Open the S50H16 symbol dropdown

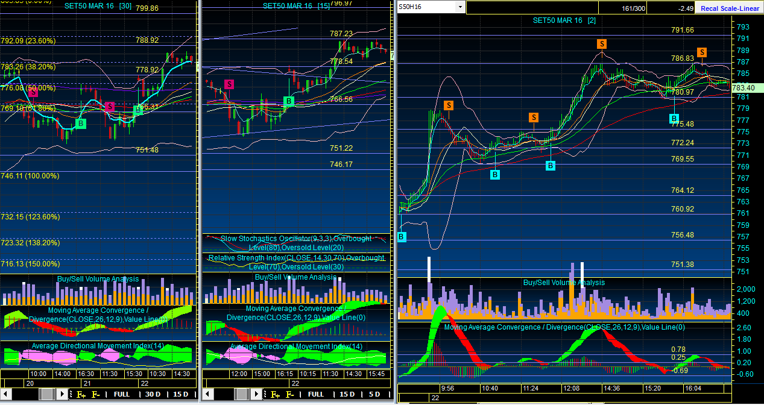[x=460, y=7]
